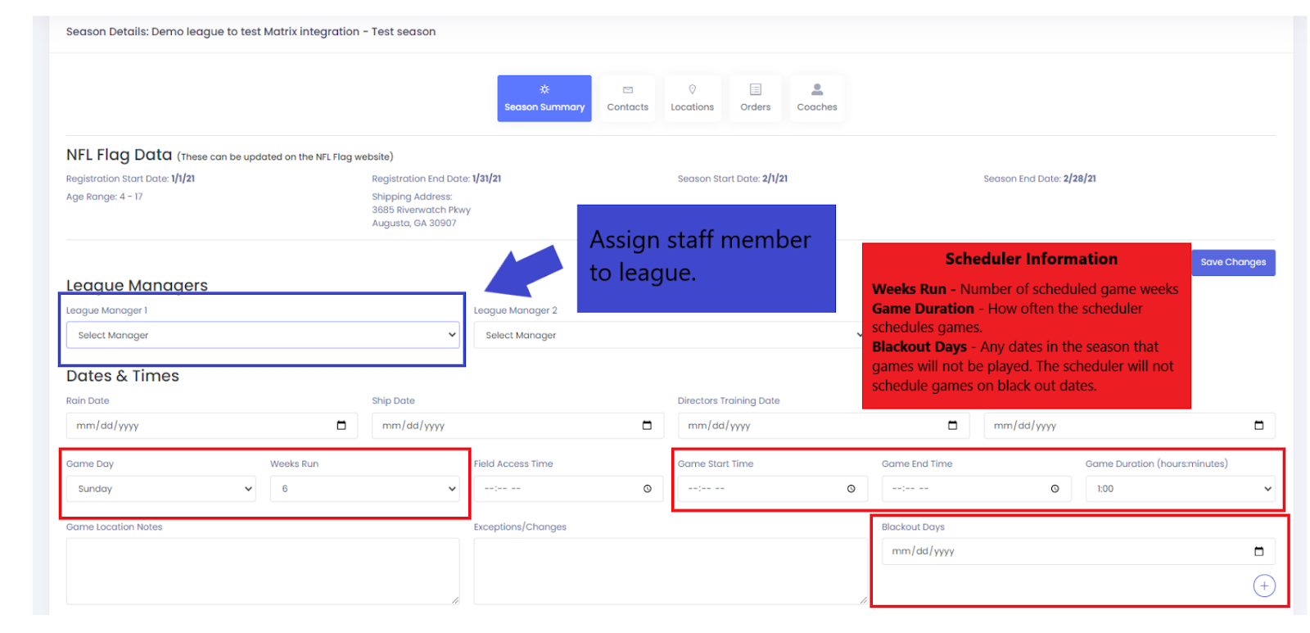The width and height of the screenshot is (1310, 633).
Task: Open Directors Training Date calendar icon
Action: tap(952, 425)
